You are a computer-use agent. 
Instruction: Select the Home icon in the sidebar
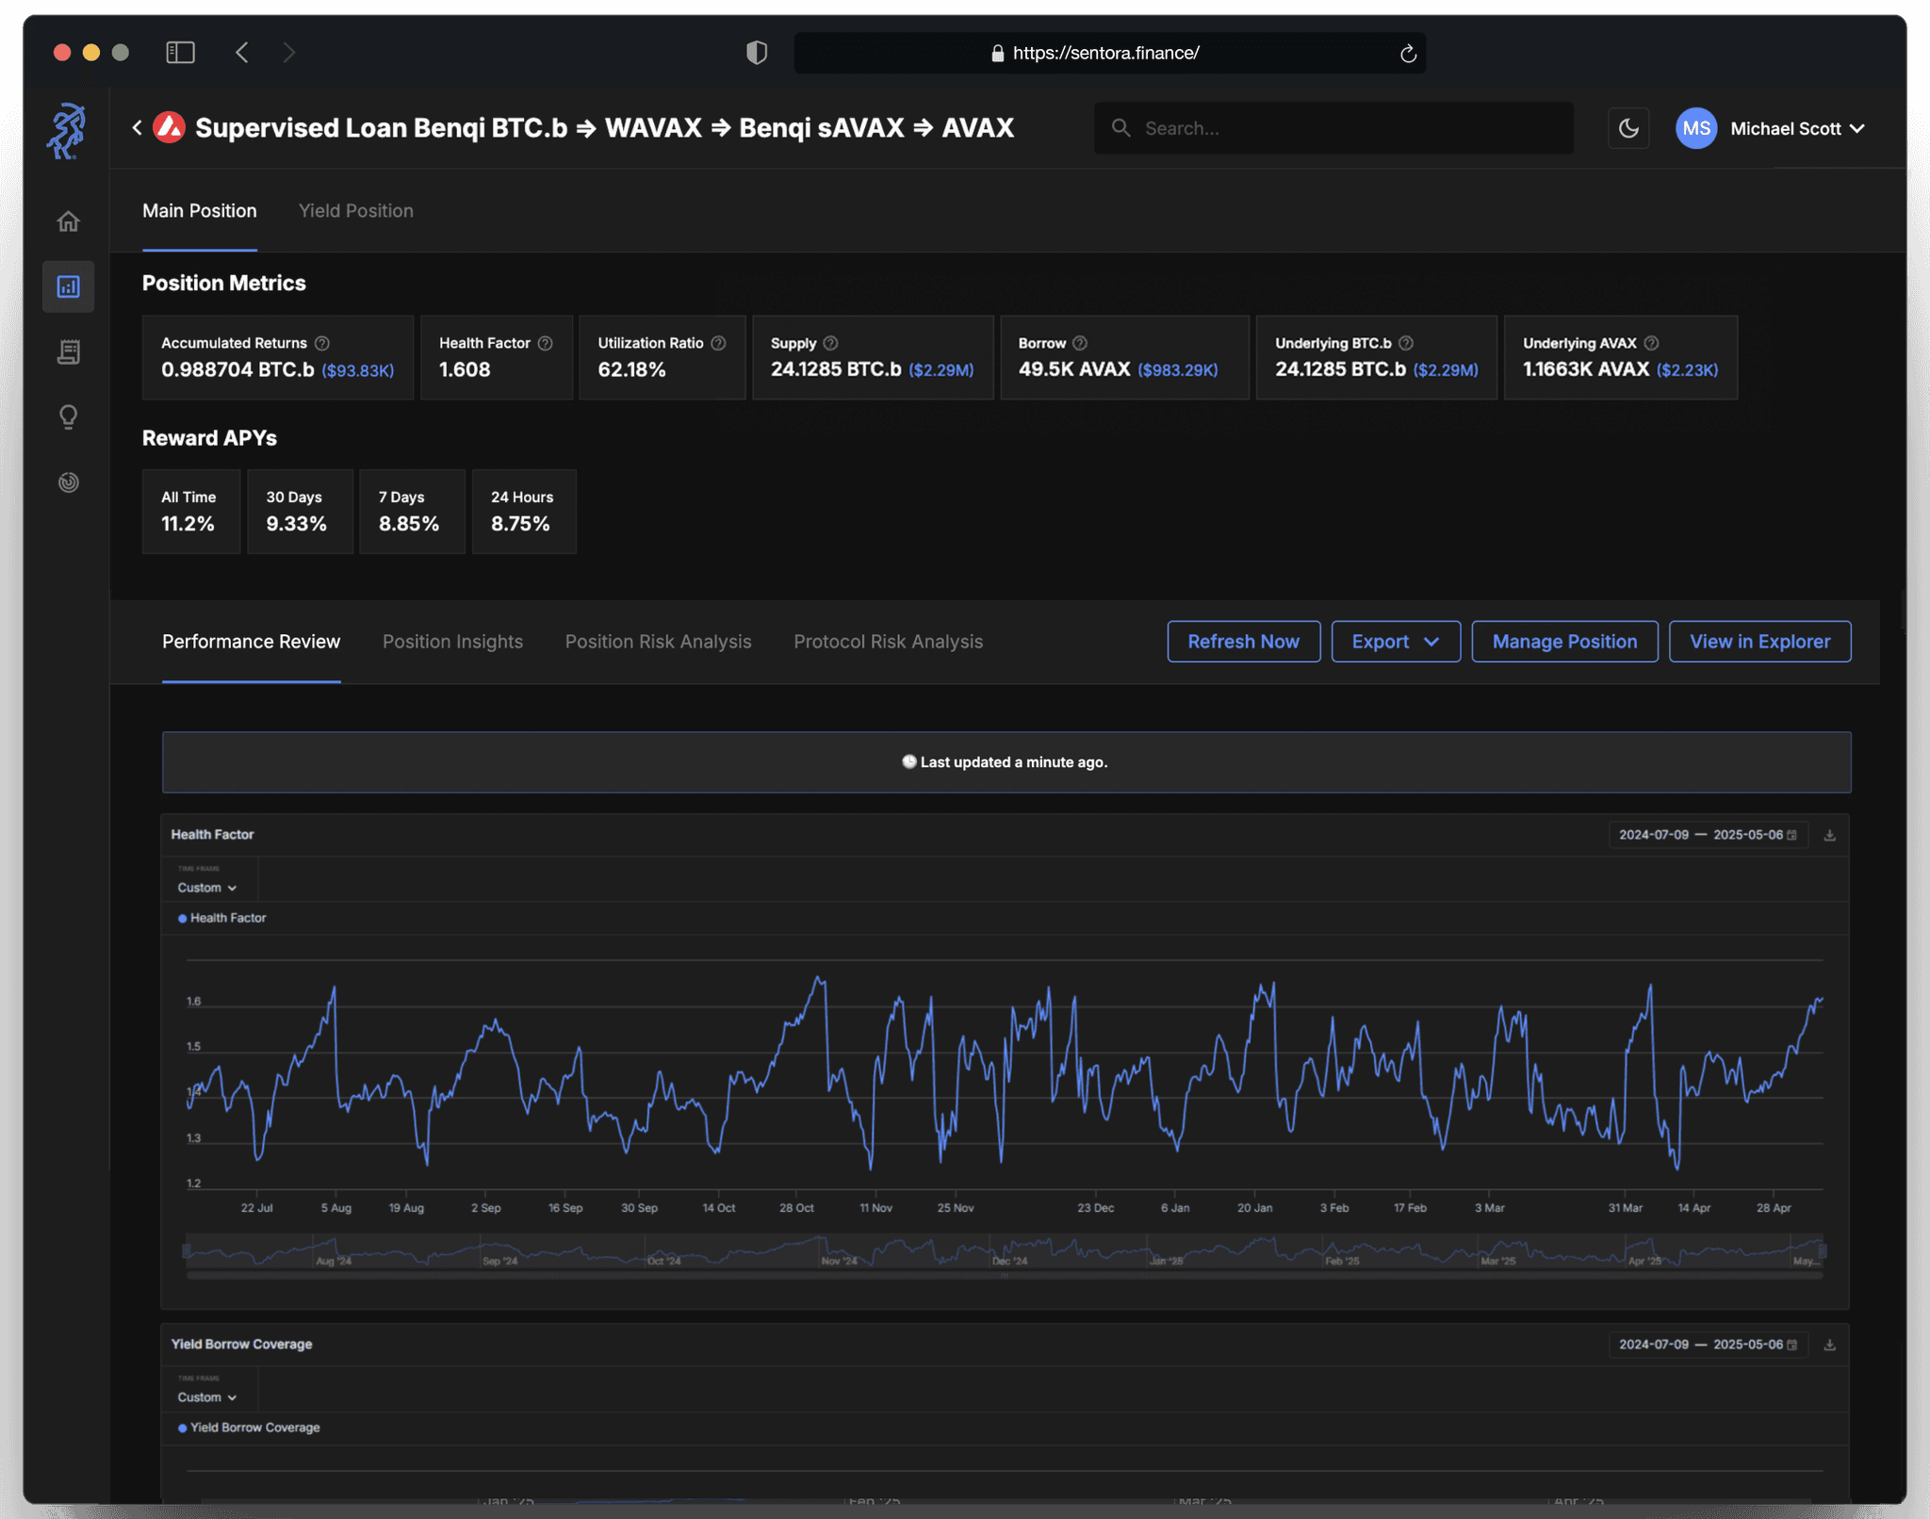point(69,220)
